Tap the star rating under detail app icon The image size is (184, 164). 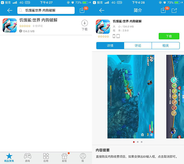tap(103, 37)
